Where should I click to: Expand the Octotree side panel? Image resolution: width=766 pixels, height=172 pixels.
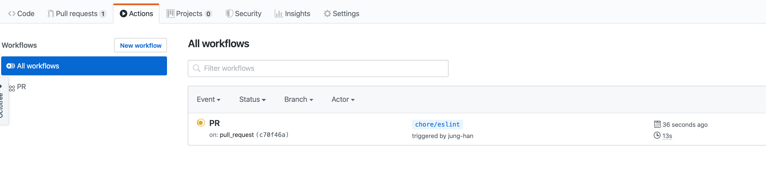[3, 101]
